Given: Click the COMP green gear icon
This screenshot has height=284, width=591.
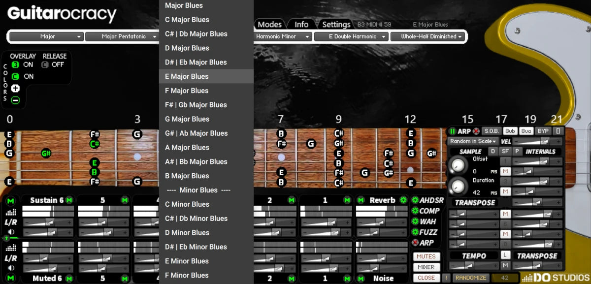Looking at the screenshot, I should pyautogui.click(x=415, y=211).
